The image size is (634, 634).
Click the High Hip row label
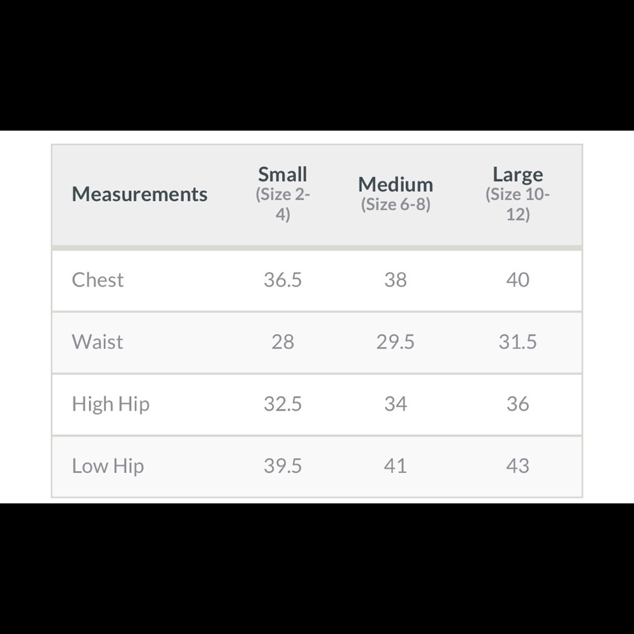click(x=111, y=404)
